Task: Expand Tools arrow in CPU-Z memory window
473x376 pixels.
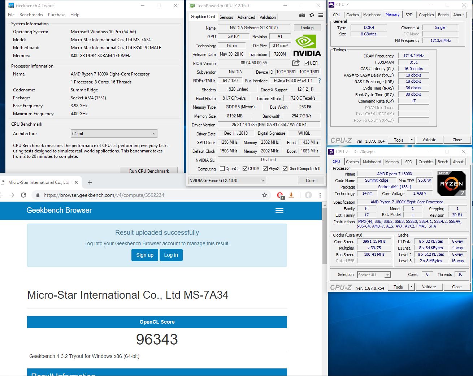Action: coord(411,140)
